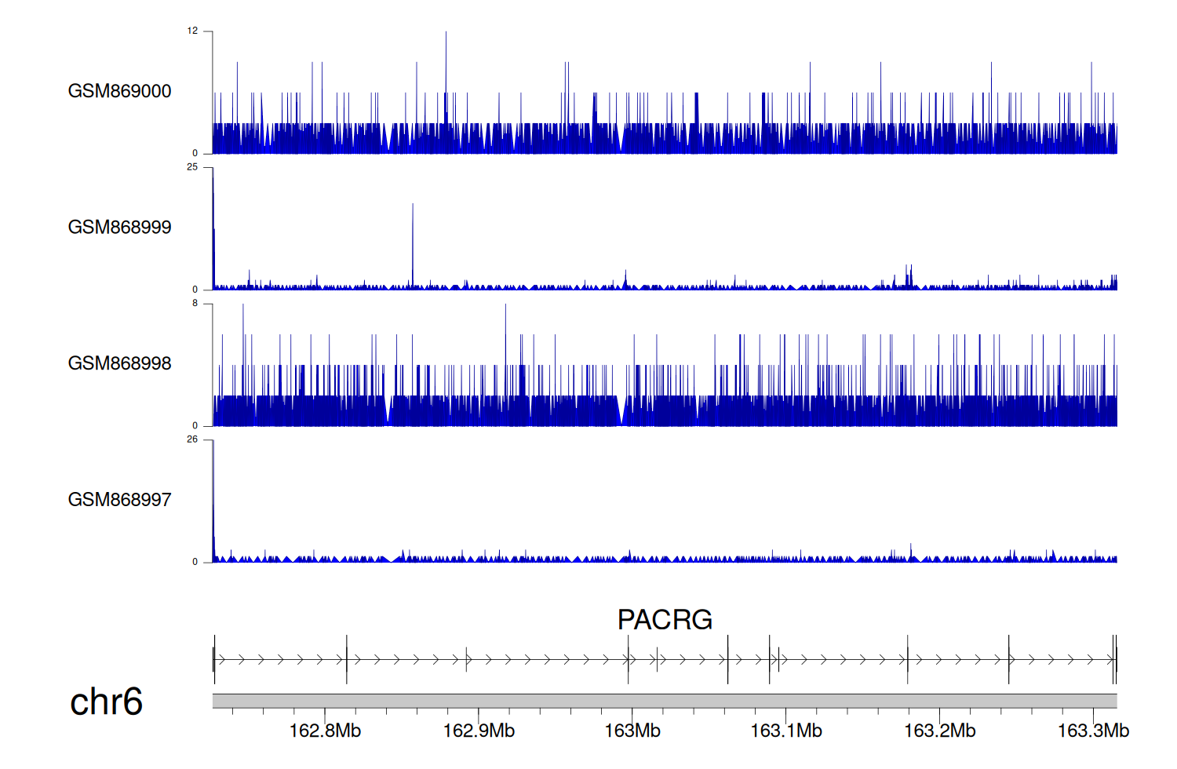Image resolution: width=1177 pixels, height=769 pixels.
Task: Click the 163Mb axis label
Action: 632,731
